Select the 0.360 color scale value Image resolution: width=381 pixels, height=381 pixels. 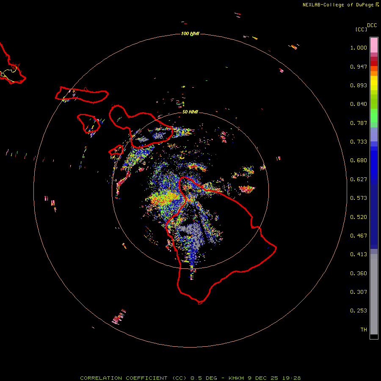359,273
